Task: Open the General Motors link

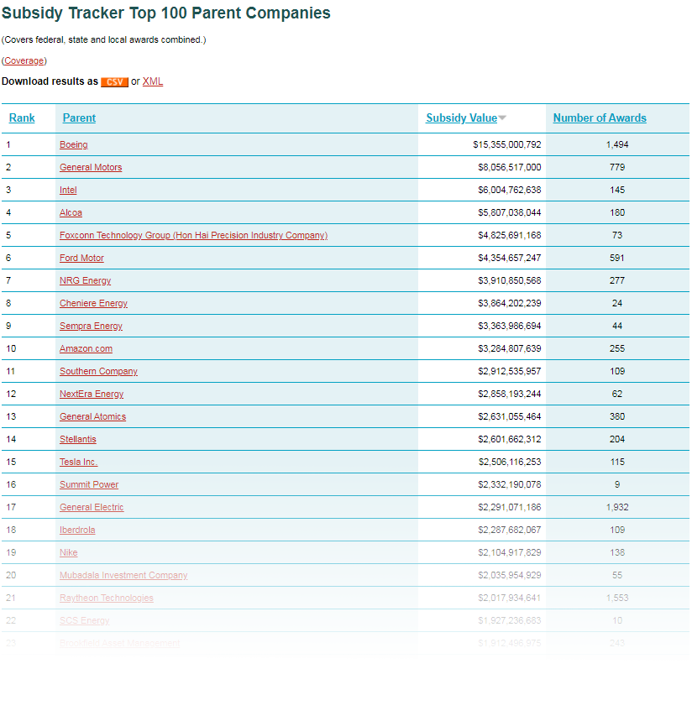Action: pyautogui.click(x=91, y=167)
